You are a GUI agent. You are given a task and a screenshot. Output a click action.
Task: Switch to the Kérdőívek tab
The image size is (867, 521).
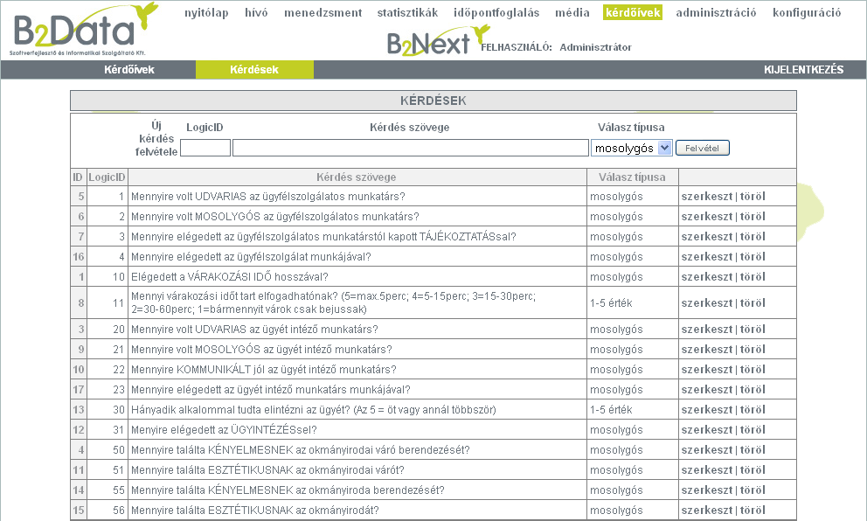[x=129, y=70]
